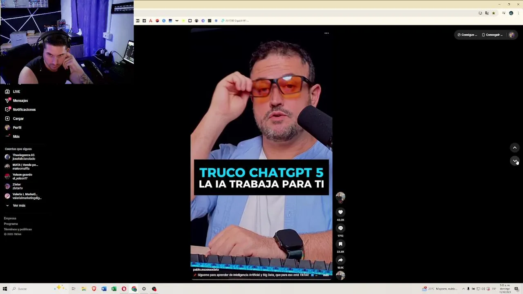Open followed account Valeria L Marketi...
The image size is (523, 294).
coord(23,196)
